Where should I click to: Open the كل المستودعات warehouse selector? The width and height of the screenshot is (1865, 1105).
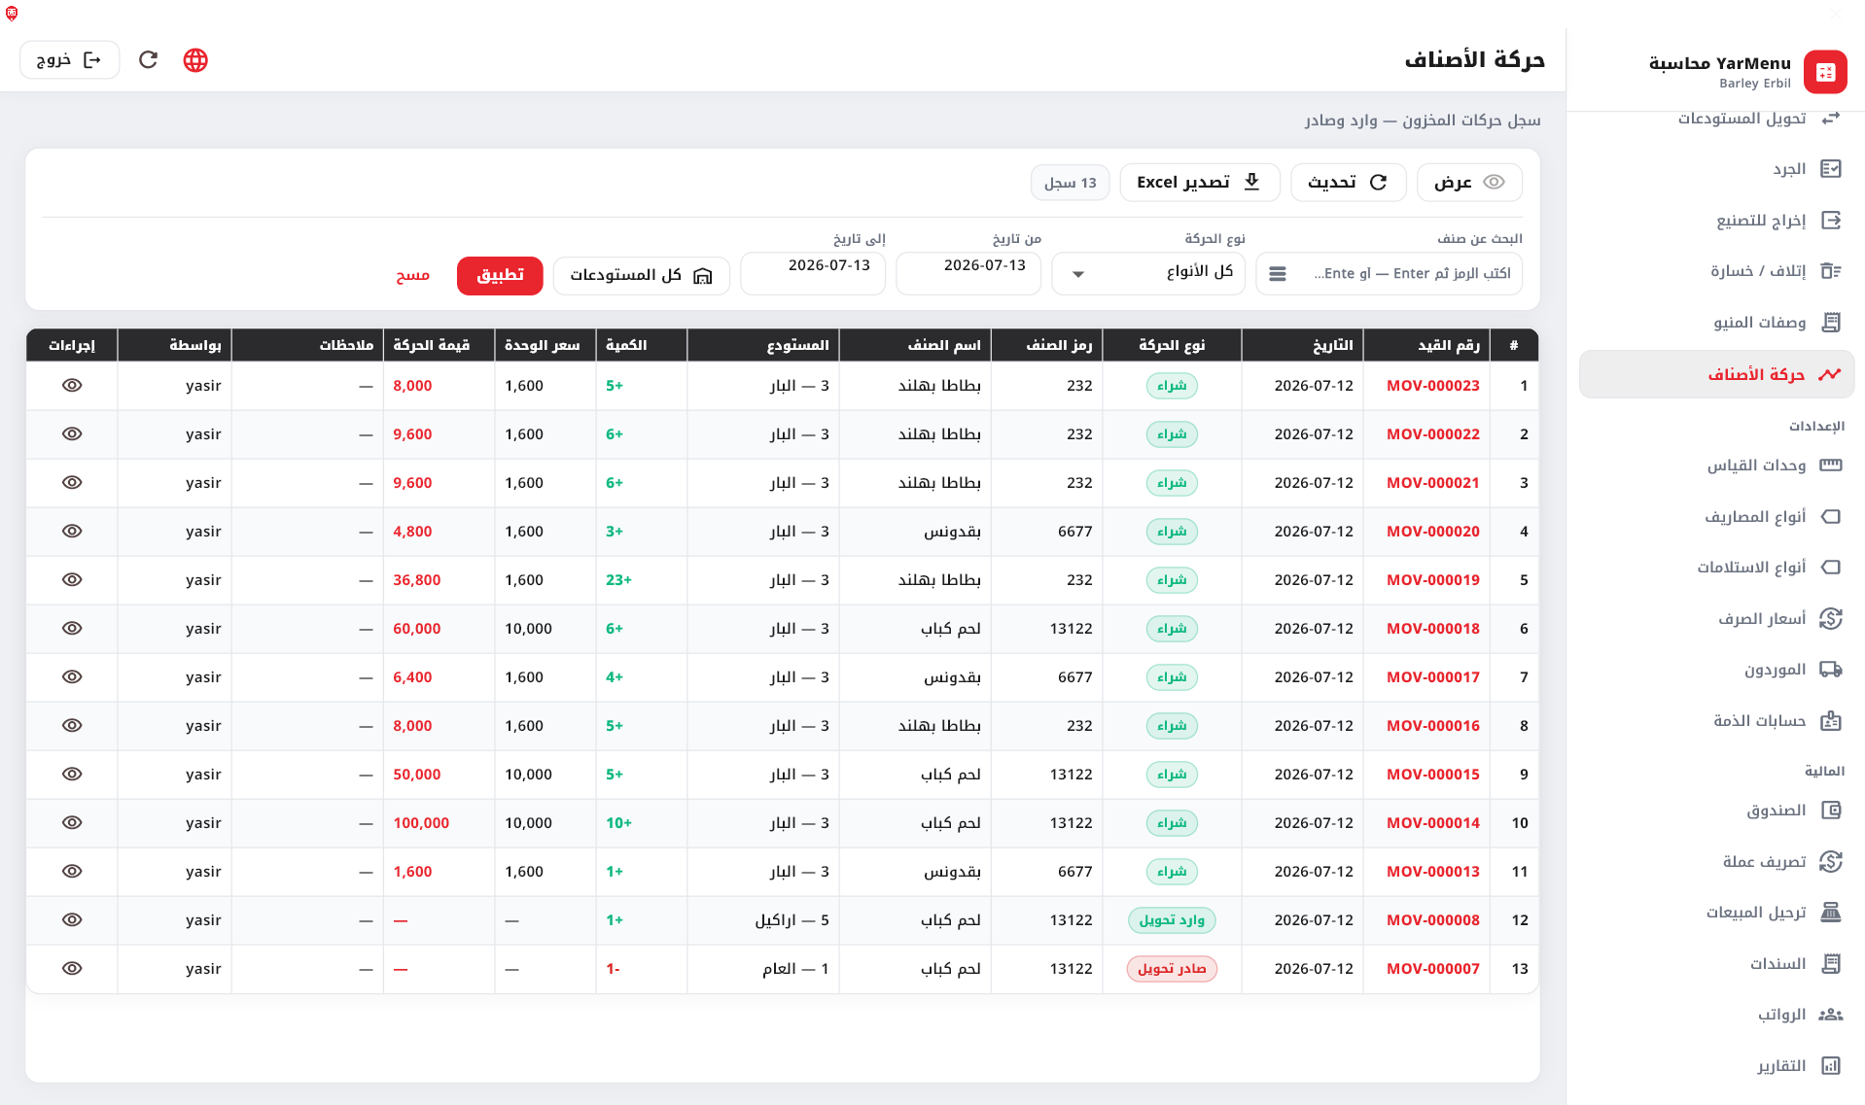[642, 275]
